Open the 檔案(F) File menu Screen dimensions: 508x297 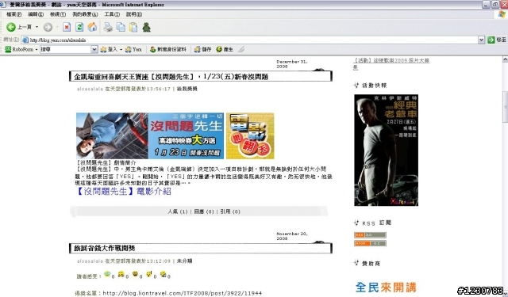coord(14,14)
